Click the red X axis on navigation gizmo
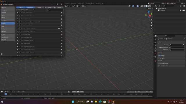The height and width of the screenshot is (104, 186). tap(150, 16)
